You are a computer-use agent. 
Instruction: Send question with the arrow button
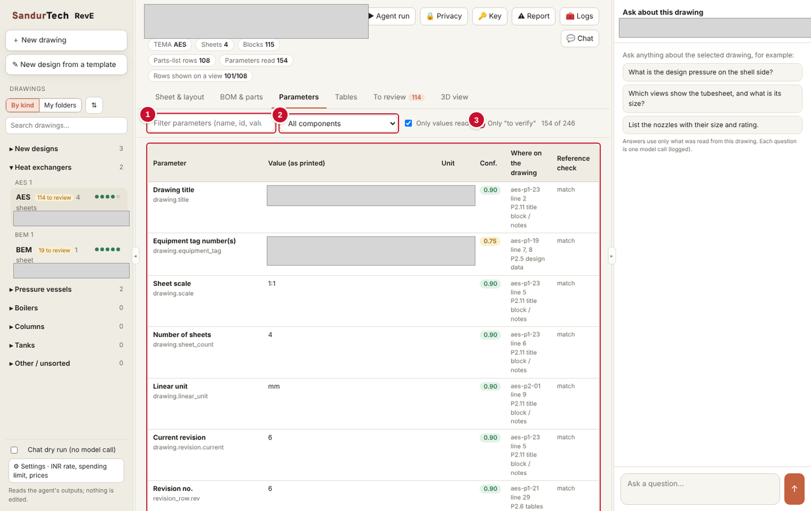point(794,489)
